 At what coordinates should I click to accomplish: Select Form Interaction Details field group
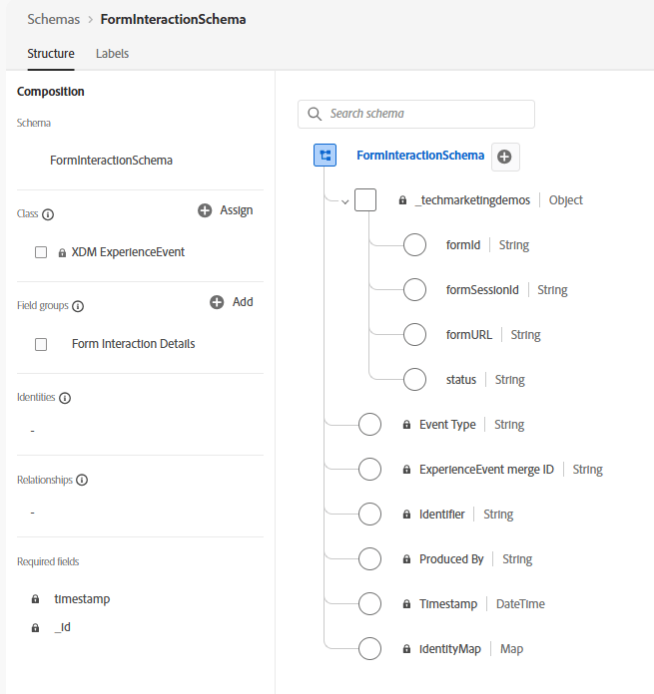(134, 344)
